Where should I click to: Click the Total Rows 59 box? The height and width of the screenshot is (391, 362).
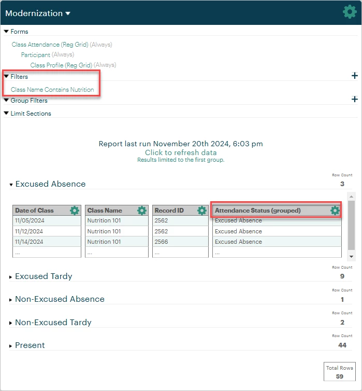(340, 371)
